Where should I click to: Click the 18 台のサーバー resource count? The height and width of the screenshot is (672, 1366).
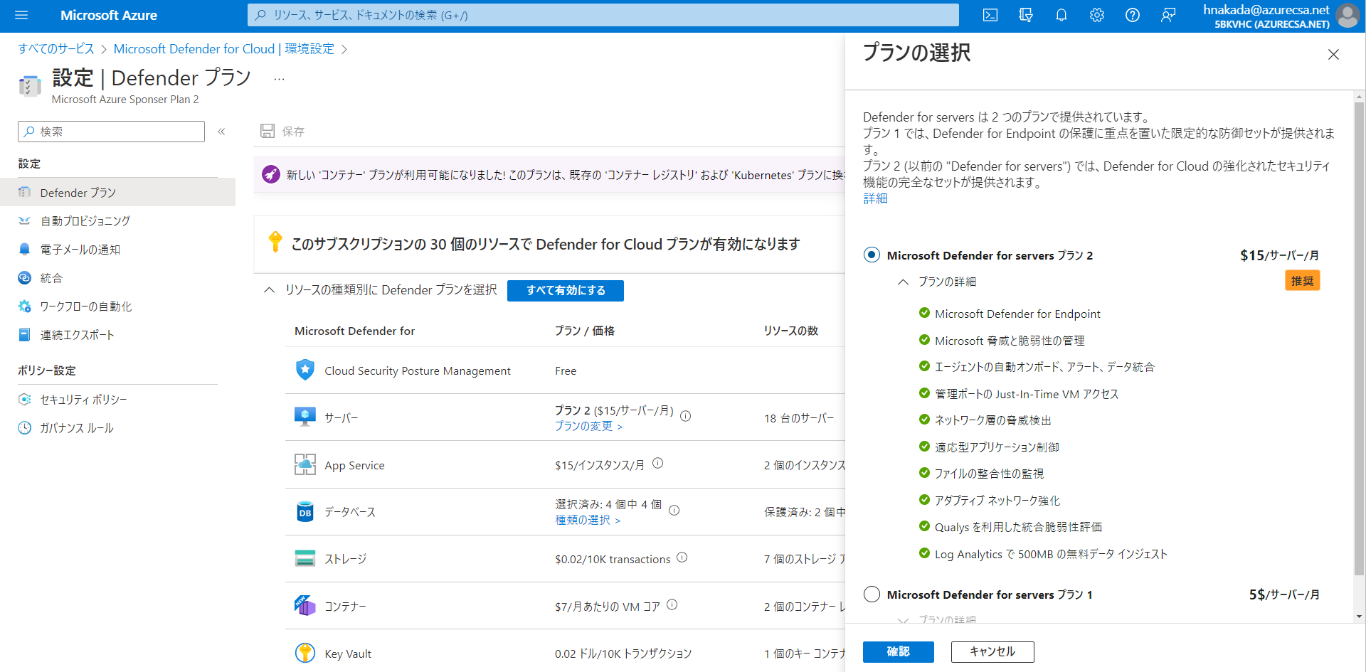[799, 418]
